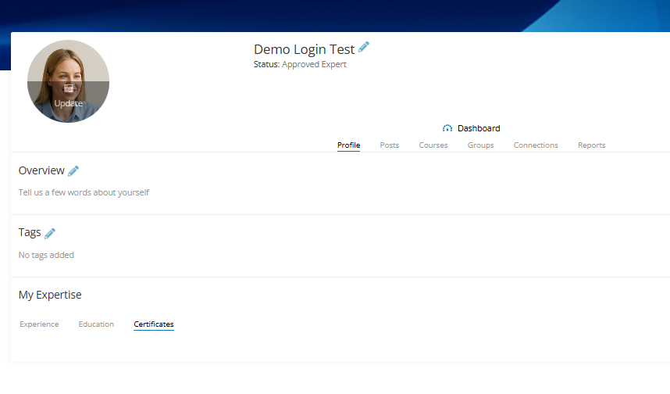The width and height of the screenshot is (670, 394).
Task: Go to the Groups tab
Action: (481, 145)
